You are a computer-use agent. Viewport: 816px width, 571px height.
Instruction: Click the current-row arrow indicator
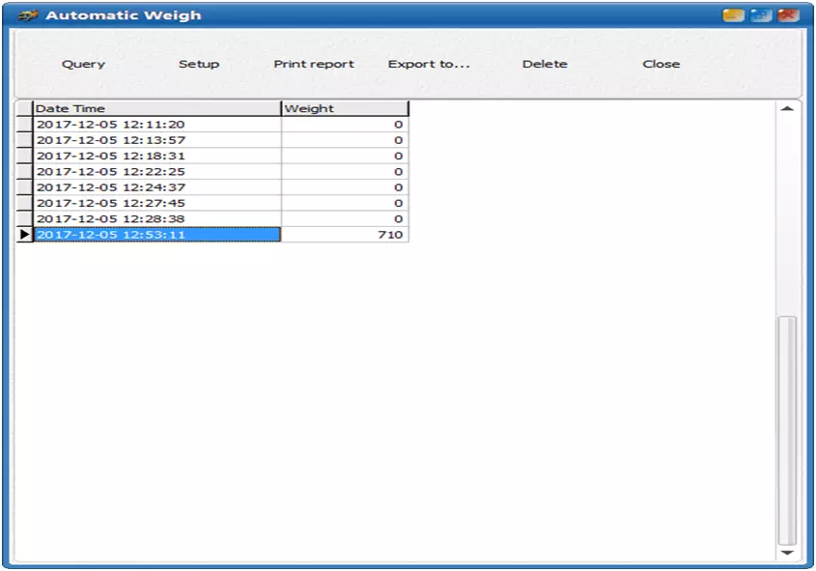point(24,234)
